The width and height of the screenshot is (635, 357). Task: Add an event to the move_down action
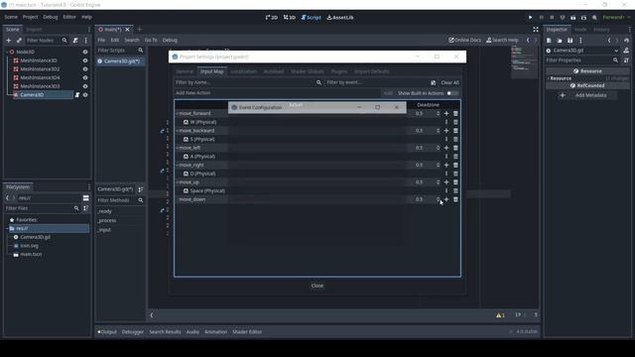446,199
